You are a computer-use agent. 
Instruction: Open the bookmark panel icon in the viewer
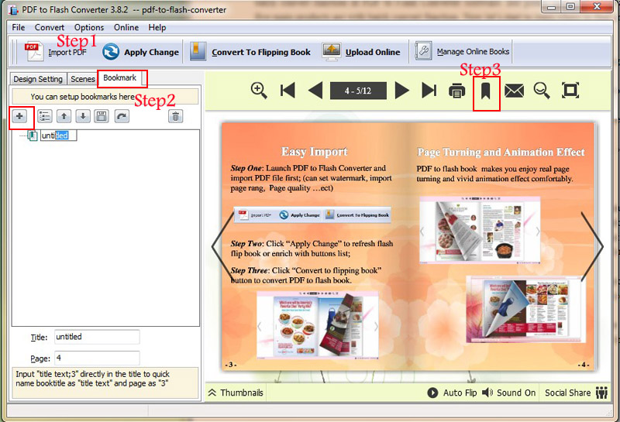pyautogui.click(x=486, y=91)
